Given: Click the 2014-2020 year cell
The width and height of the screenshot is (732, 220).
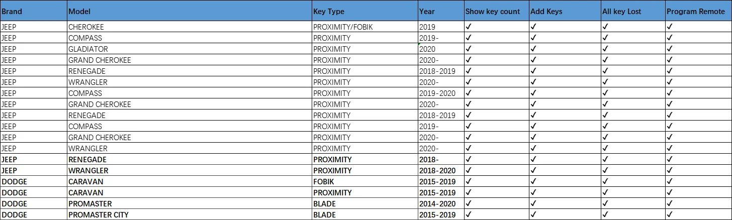Looking at the screenshot, I should pos(437,204).
